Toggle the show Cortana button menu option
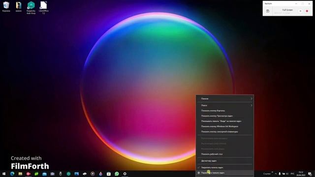The width and height of the screenshot is (315, 177). (224, 111)
